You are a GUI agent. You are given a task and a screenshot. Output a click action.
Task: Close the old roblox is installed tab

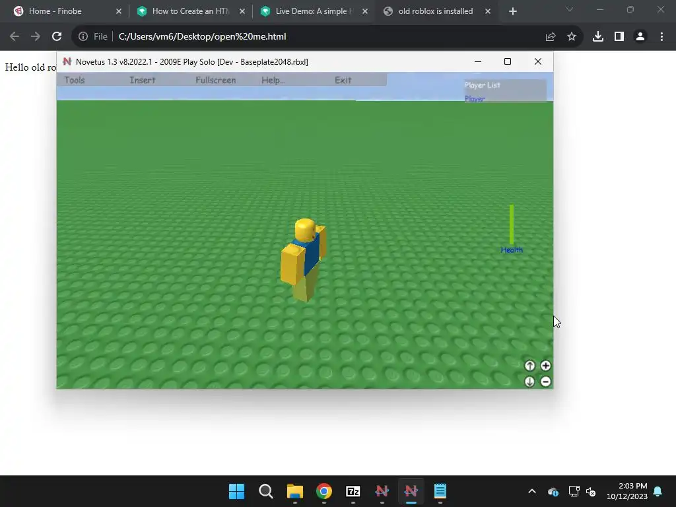point(488,11)
